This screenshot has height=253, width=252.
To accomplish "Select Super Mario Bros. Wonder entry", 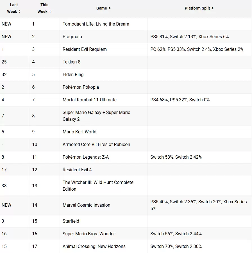I will coord(88,234).
